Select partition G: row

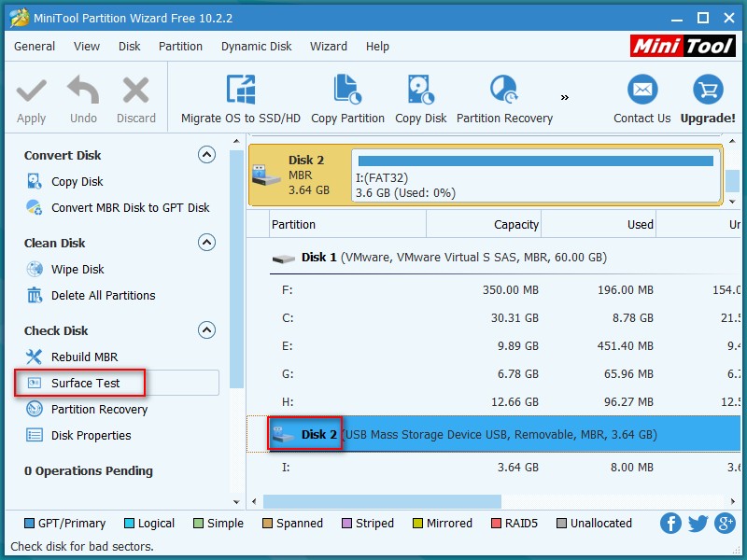494,374
